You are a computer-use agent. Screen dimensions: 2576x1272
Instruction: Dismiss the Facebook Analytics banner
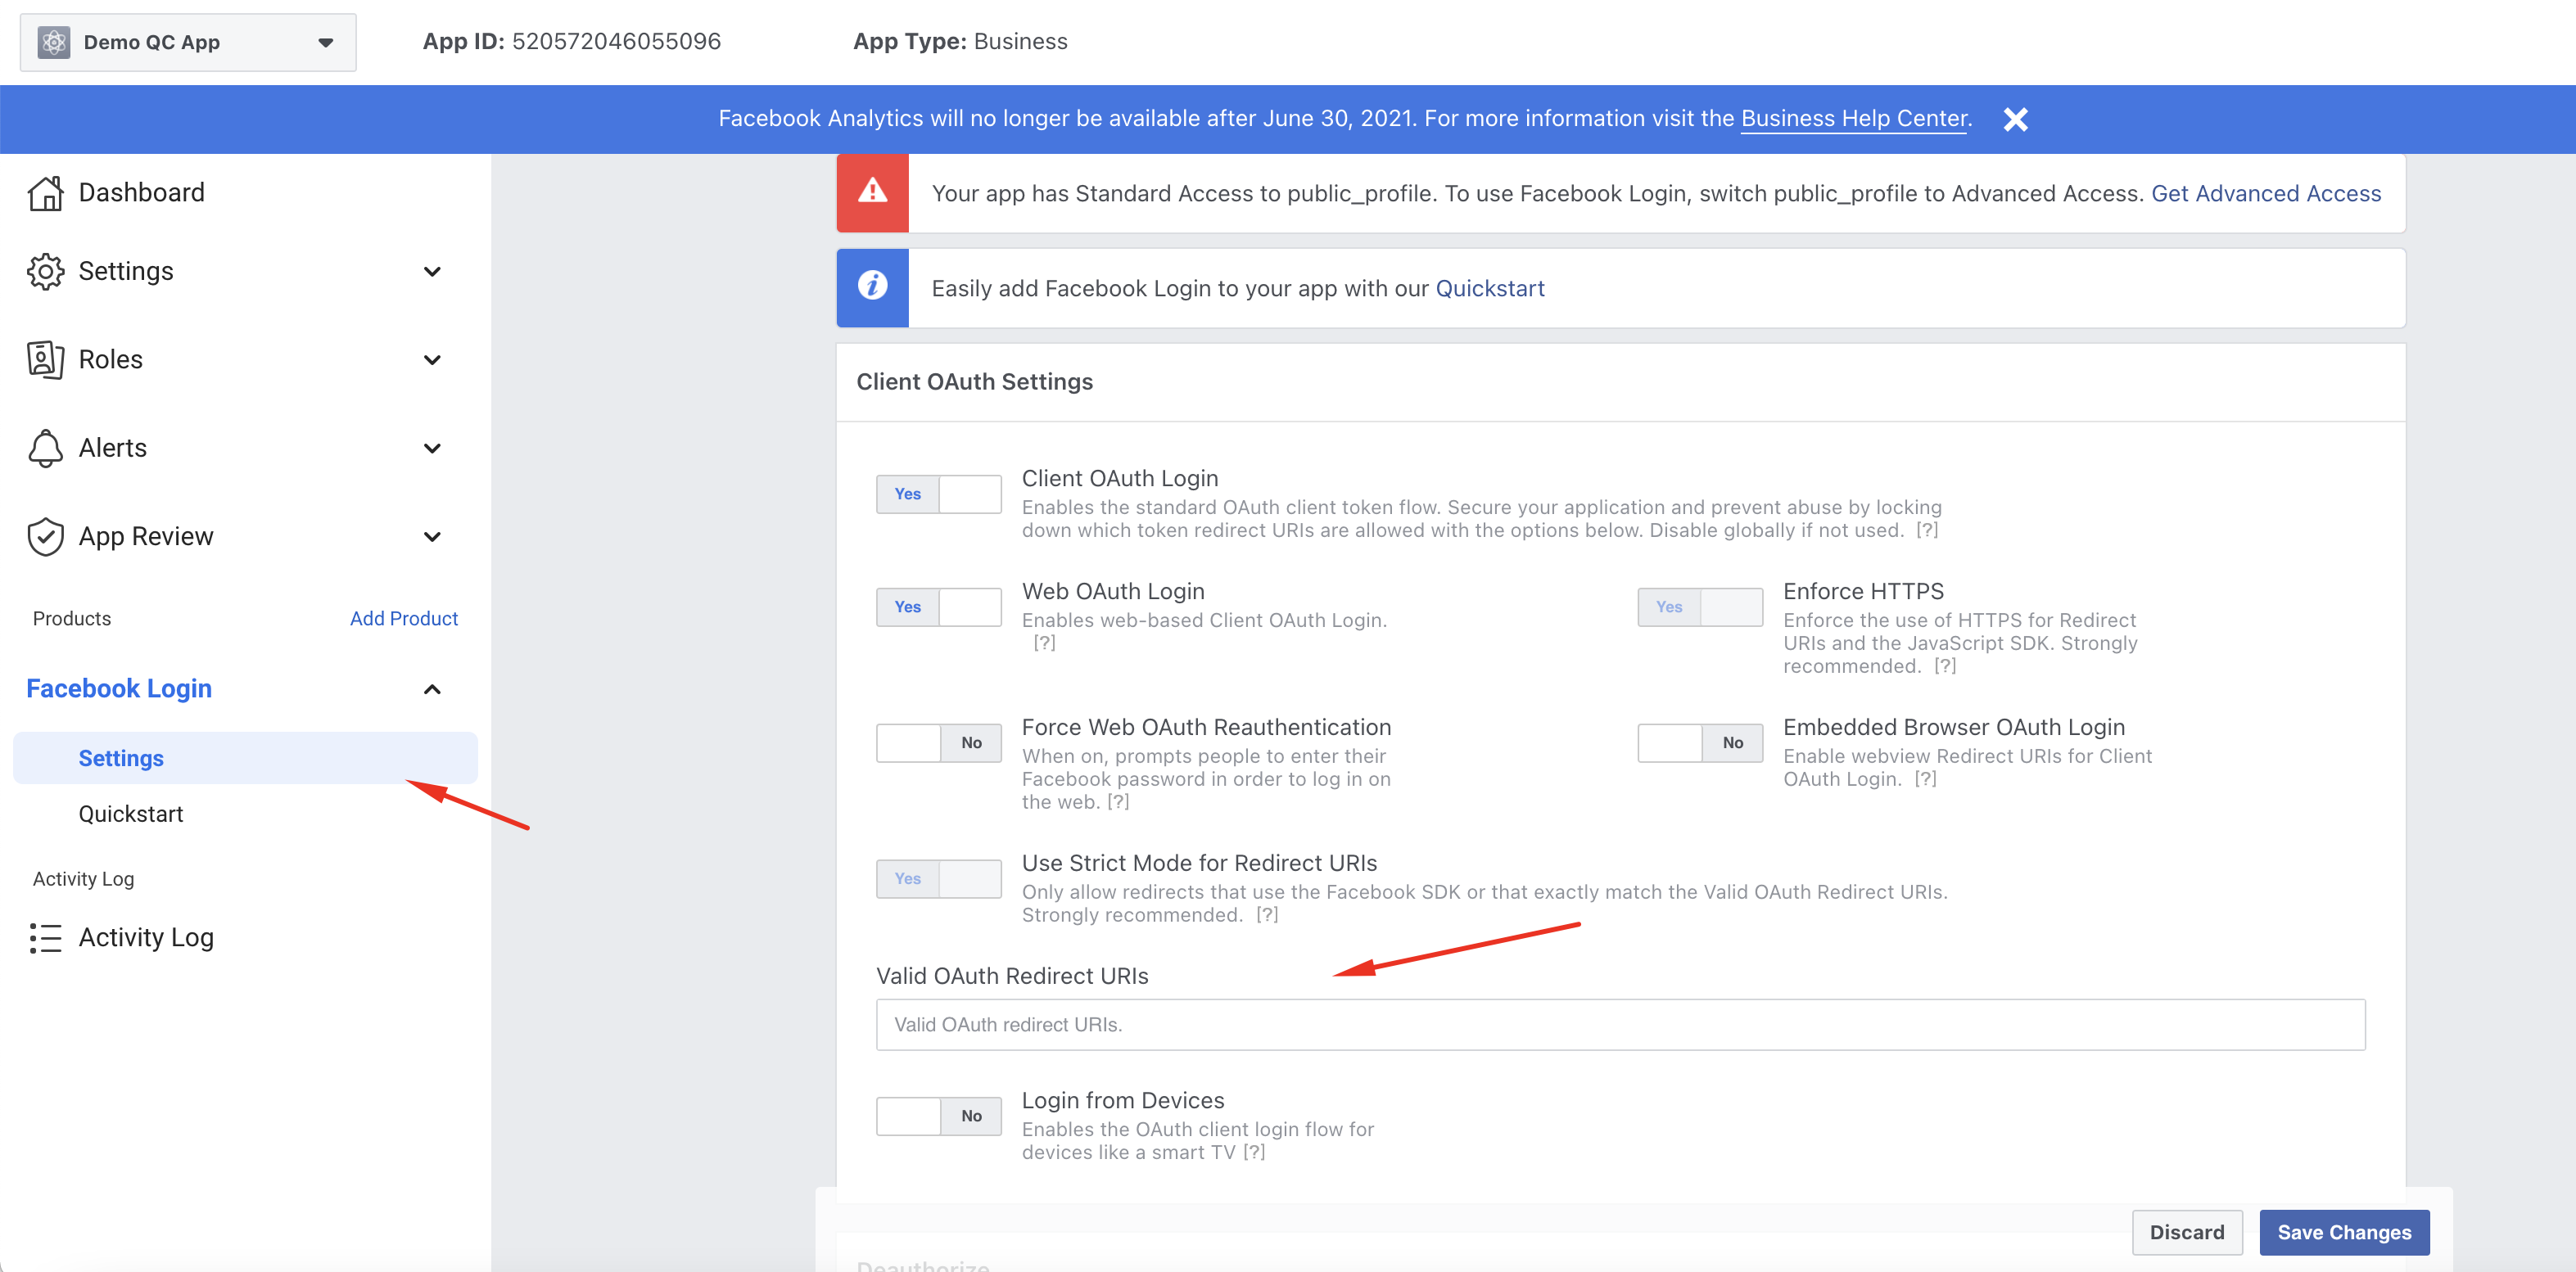pyautogui.click(x=2016, y=119)
